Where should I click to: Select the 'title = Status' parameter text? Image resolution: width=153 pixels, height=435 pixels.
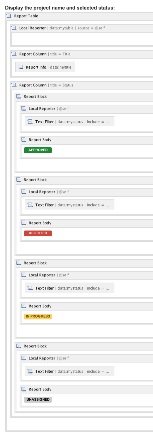[62, 85]
